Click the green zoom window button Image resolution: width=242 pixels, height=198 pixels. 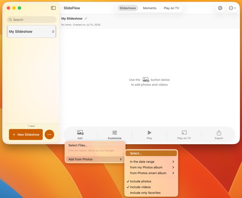pos(19,8)
